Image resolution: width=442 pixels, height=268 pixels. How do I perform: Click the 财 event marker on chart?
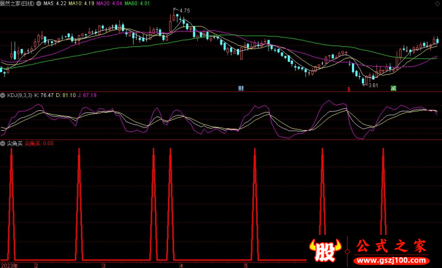point(241,88)
